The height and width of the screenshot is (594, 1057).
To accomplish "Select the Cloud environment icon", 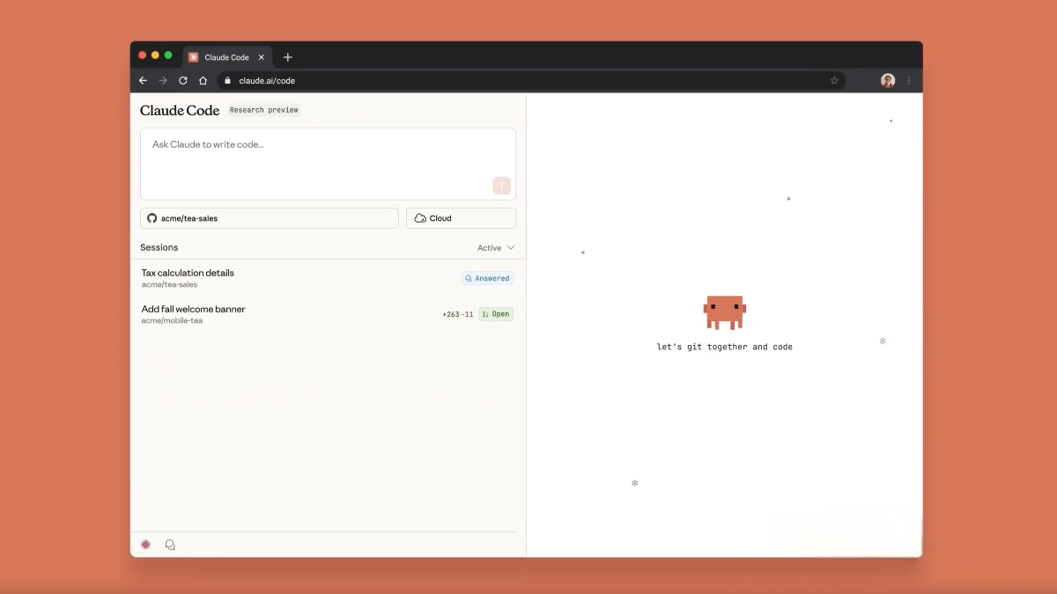I will coord(419,217).
